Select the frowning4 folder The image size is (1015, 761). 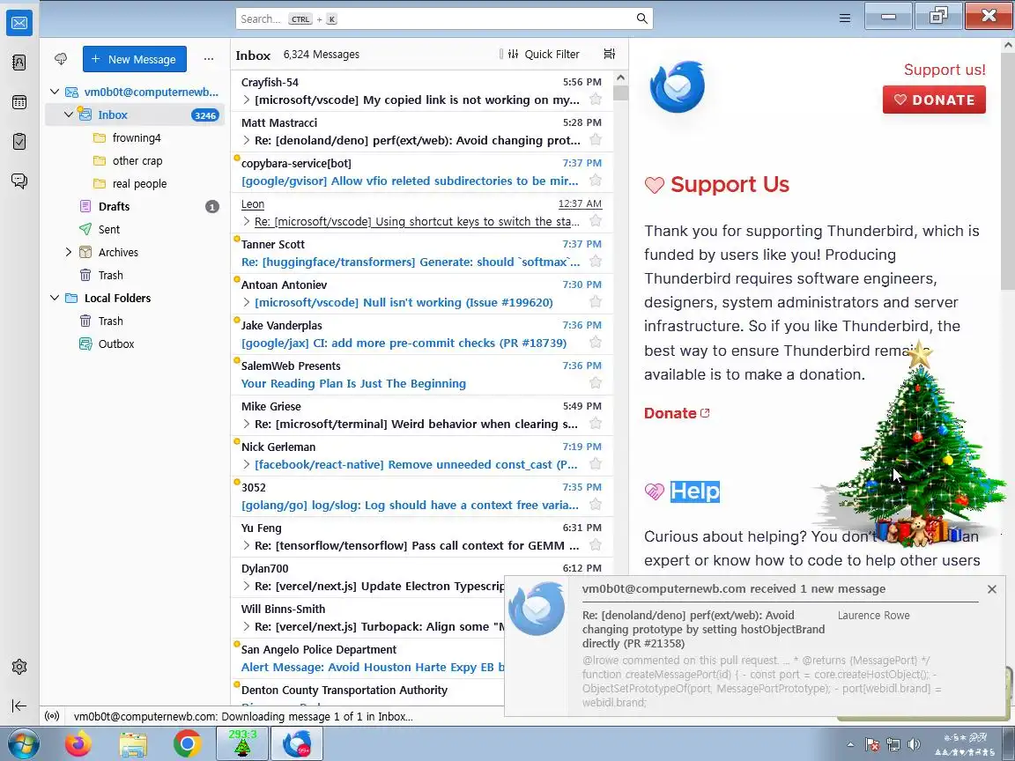[x=136, y=137]
